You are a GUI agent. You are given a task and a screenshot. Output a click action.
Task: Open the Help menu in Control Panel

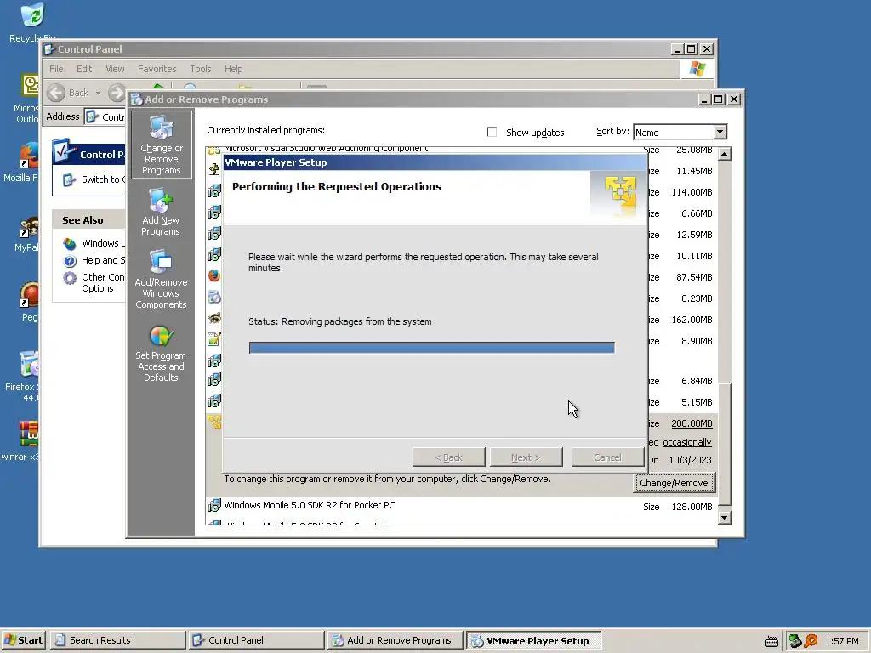tap(233, 69)
